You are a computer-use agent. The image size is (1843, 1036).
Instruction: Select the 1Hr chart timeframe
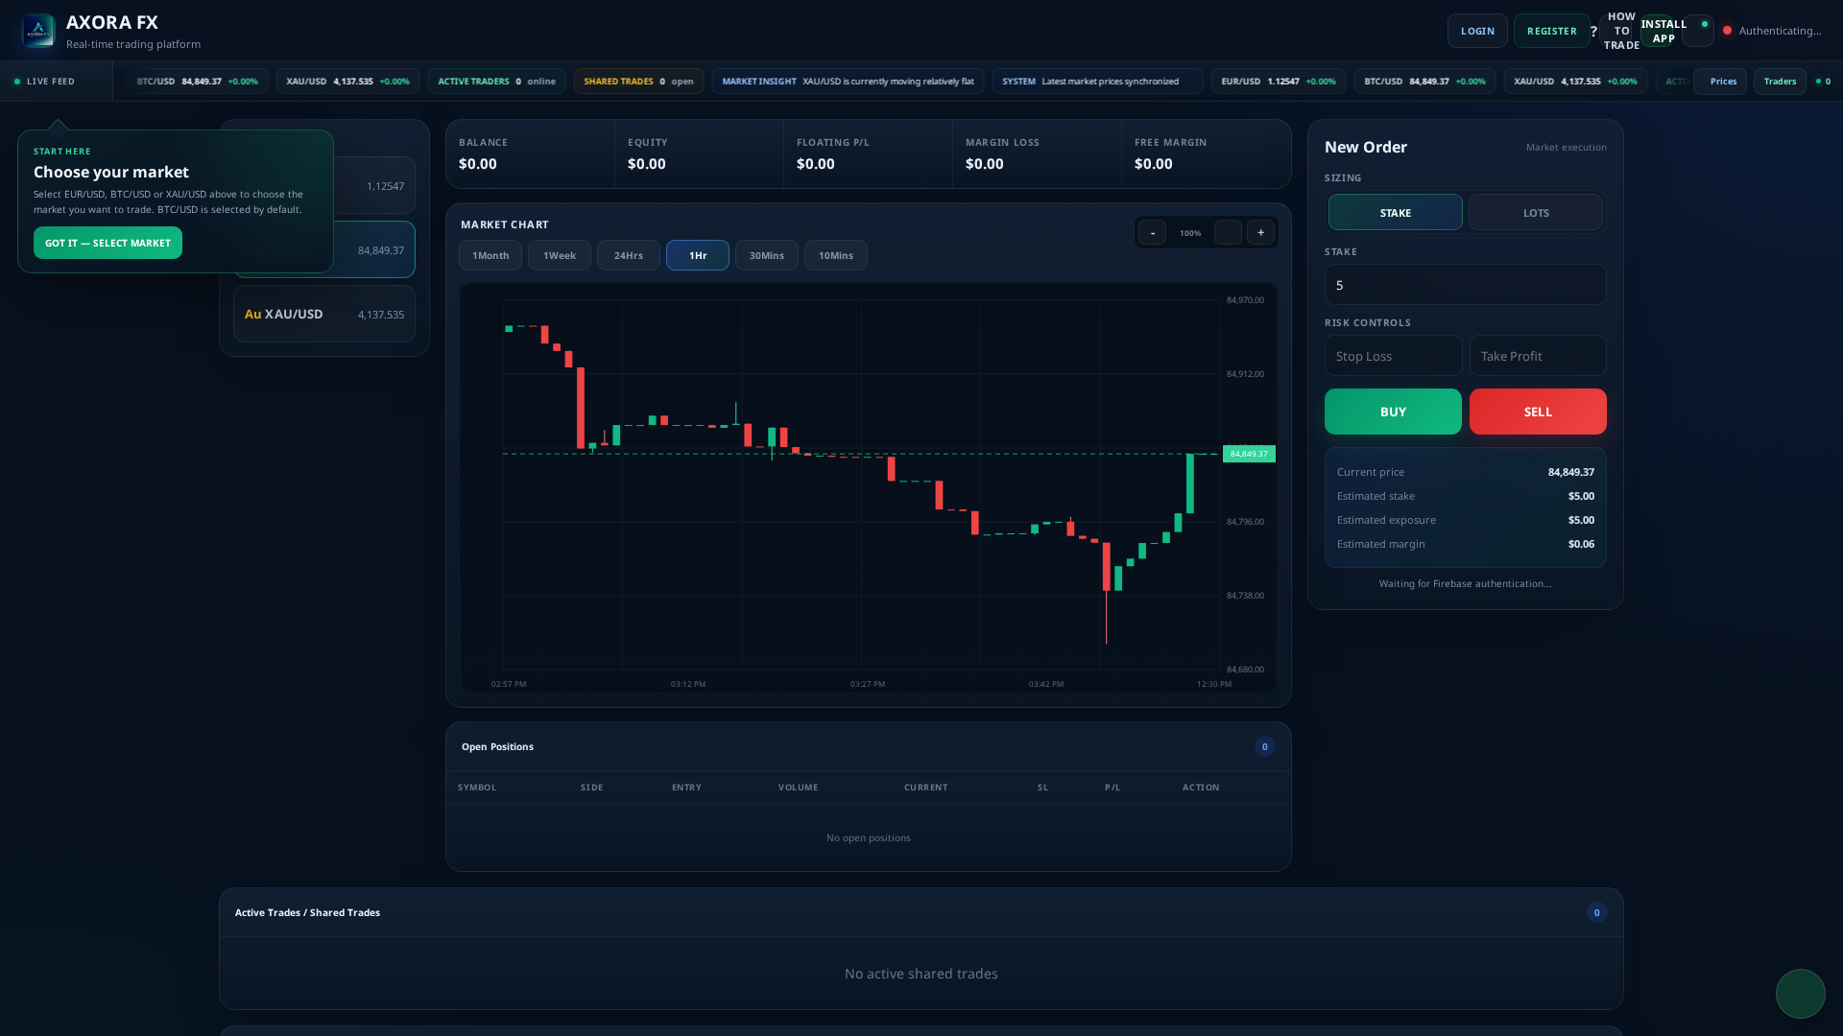click(698, 255)
